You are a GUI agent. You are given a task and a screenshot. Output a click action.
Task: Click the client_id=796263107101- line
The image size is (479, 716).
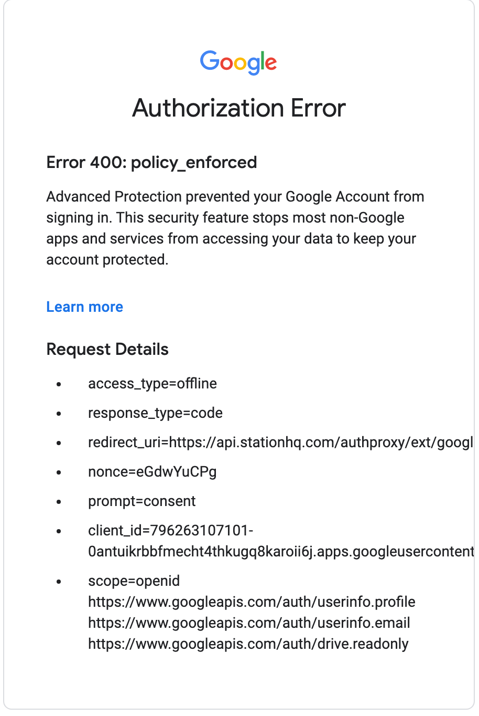[x=171, y=531]
